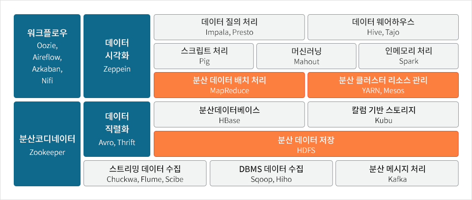Select the orange MapReduce batch block
The image size is (472, 200).
tap(229, 85)
